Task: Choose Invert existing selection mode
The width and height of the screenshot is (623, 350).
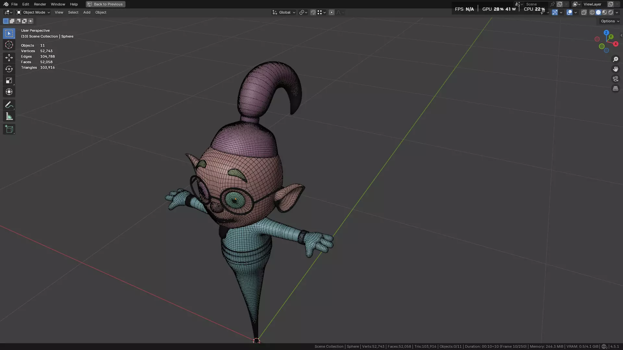Action: coord(24,21)
